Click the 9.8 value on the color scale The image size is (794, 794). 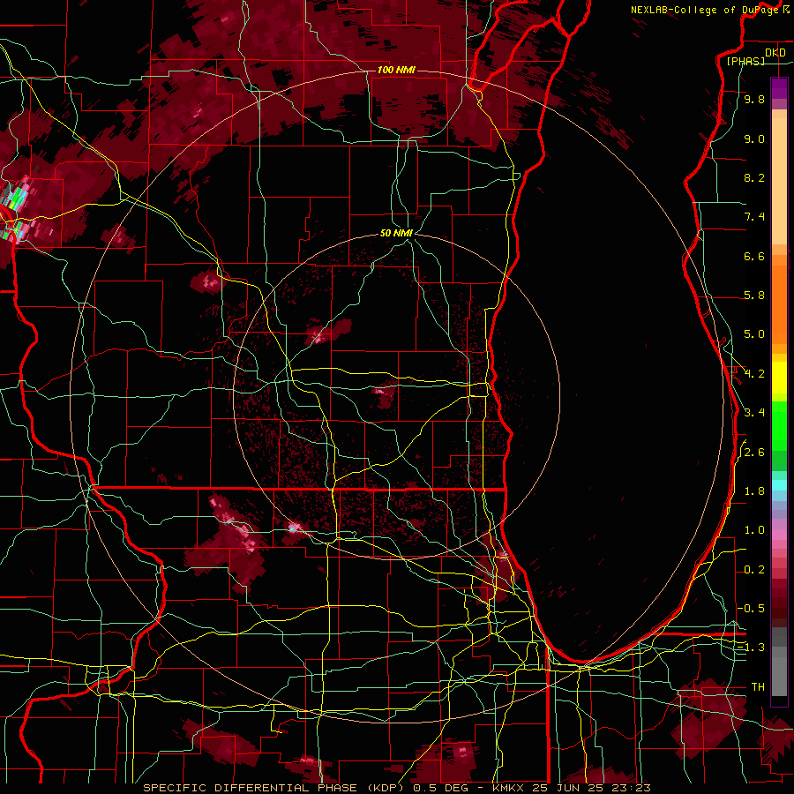[754, 99]
